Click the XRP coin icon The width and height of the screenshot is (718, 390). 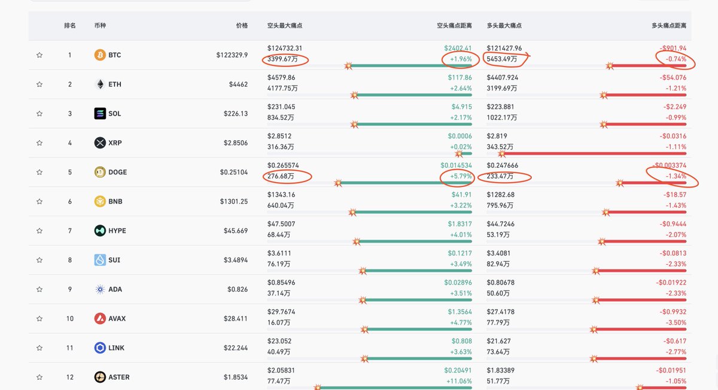[x=100, y=143]
